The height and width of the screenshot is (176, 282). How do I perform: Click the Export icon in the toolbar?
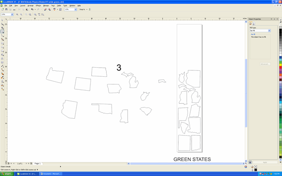(x=49, y=9)
